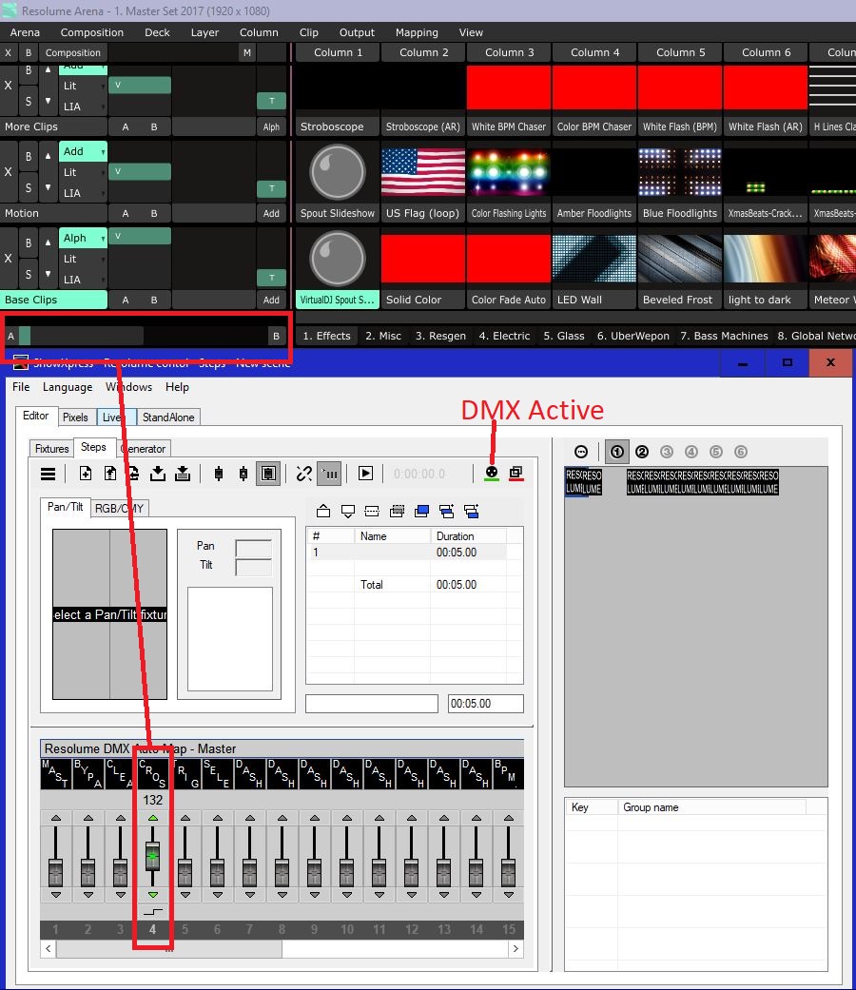This screenshot has height=990, width=856.
Task: Click the link/unlink chain icon in Steps toolbar
Action: 304,474
